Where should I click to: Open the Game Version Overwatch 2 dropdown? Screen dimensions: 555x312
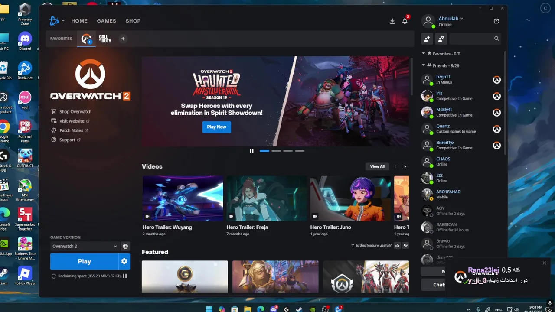pos(85,246)
